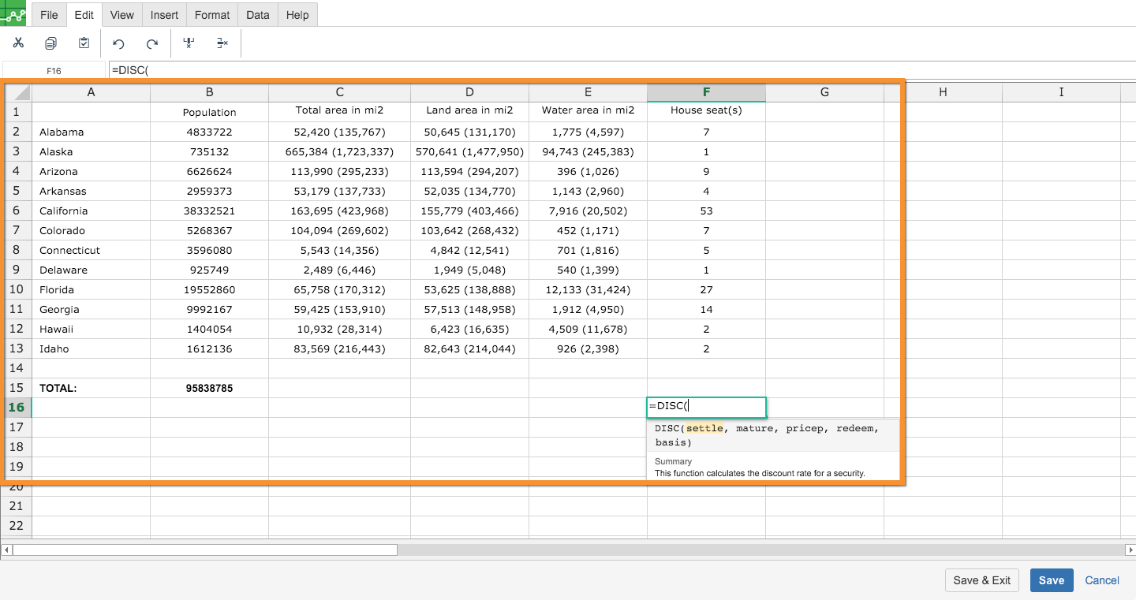Click the Paste clipboard icon
1136x600 pixels.
coord(84,43)
